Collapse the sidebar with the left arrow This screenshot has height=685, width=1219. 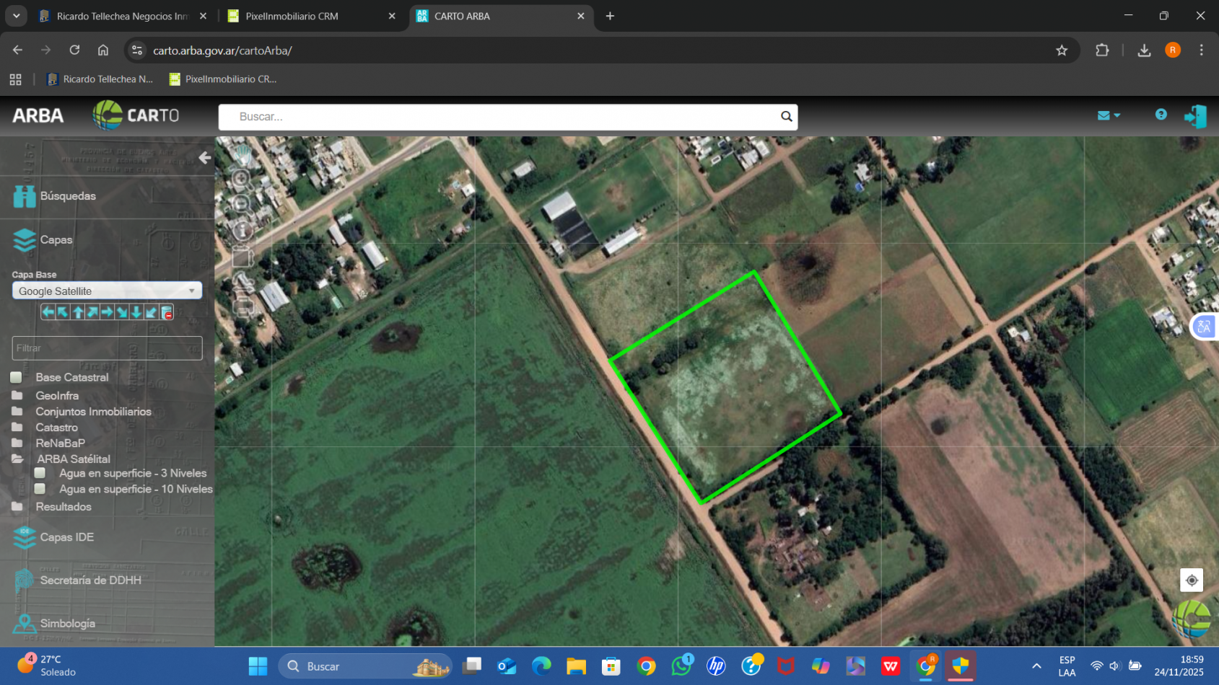click(x=204, y=158)
